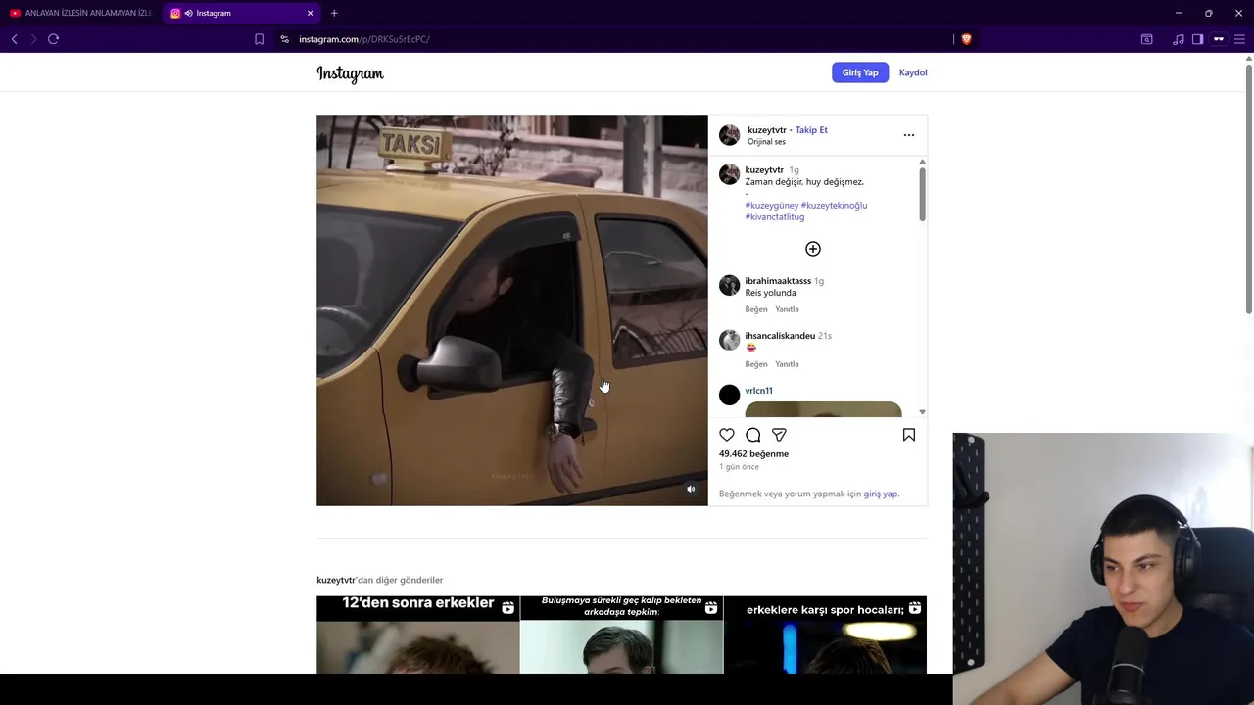Open the three-dot post options menu
This screenshot has height=705, width=1254.
tap(909, 135)
